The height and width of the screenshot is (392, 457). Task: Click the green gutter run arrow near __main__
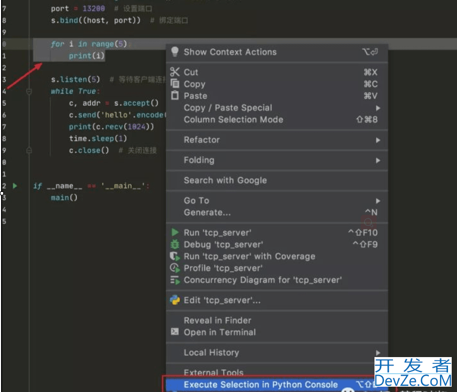(15, 186)
